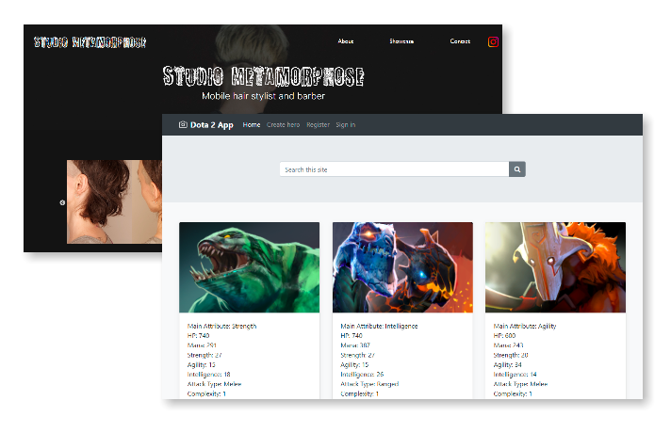Click 'Mobile hair stylist and barber' tagline
Screen dimensions: 671x433
point(263,96)
